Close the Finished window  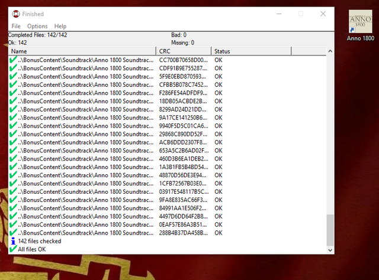323,14
